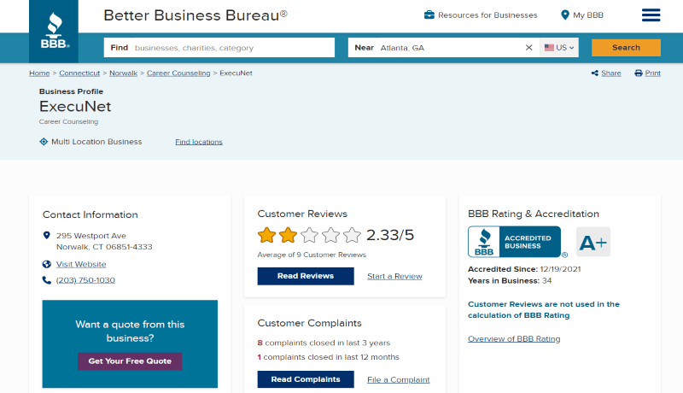Click the phone handset icon

pyautogui.click(x=47, y=280)
